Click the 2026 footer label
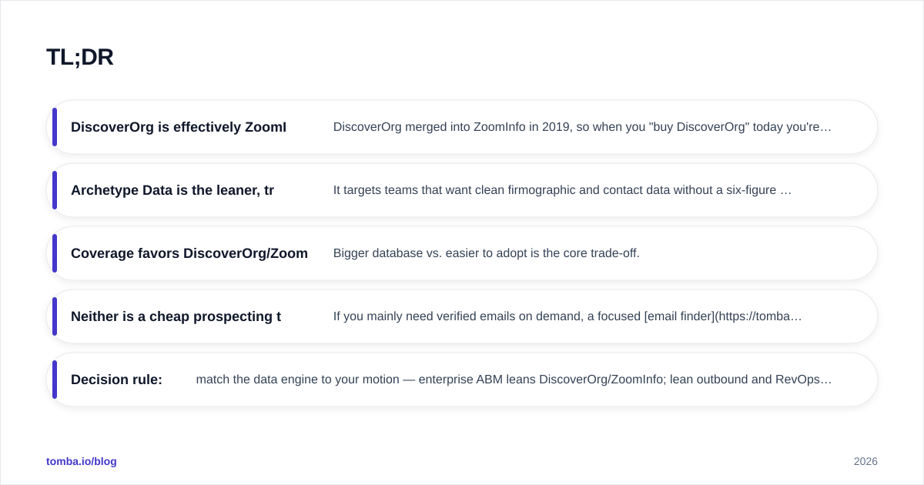Screen dimensions: 924x485 865,461
